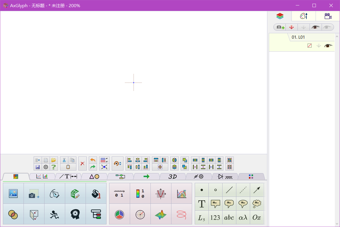
Task: Delete selection with the red X
Action: (x=82, y=164)
